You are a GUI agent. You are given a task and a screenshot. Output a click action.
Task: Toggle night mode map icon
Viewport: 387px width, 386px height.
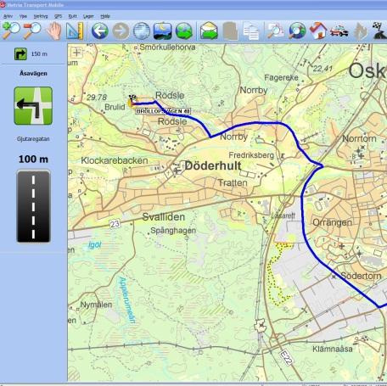162,31
